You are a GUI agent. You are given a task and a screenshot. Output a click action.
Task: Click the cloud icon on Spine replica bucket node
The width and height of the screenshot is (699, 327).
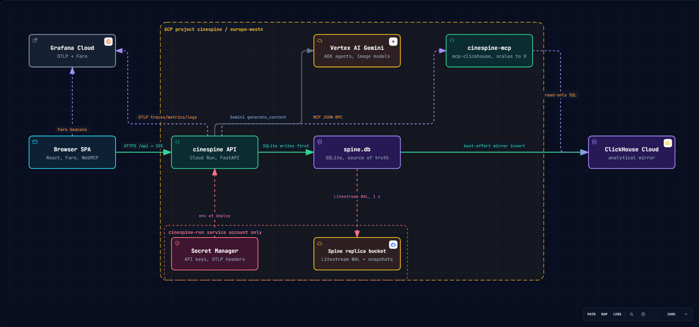(320, 243)
